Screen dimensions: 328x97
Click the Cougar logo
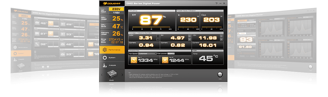[112, 3]
